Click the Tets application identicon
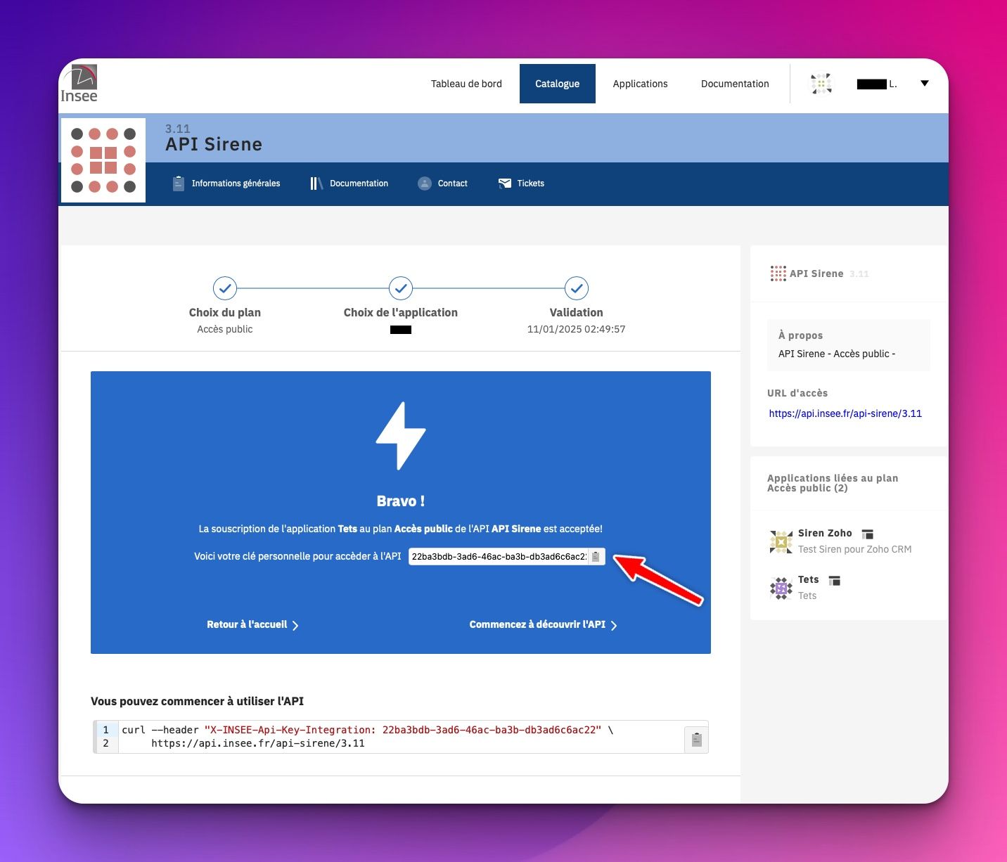The height and width of the screenshot is (862, 1007). 781,588
